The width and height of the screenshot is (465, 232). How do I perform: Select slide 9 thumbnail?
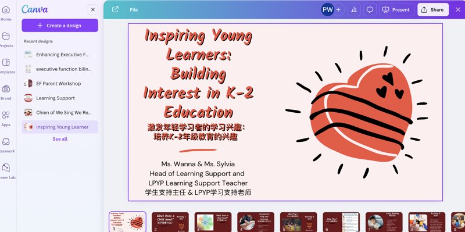458,222
